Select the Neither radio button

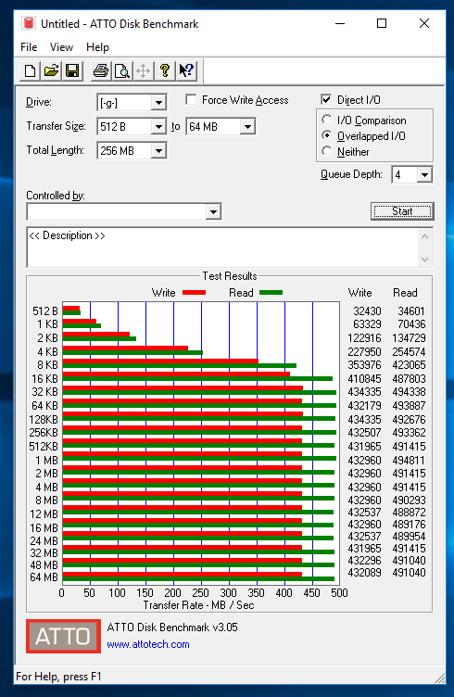click(x=326, y=151)
